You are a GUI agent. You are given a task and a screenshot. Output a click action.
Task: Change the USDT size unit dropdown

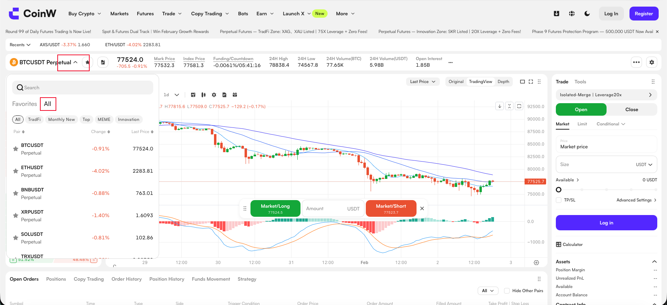tap(644, 165)
